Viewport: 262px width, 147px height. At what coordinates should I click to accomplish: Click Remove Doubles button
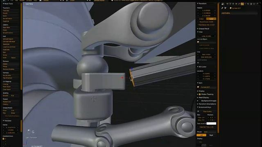click(11, 69)
